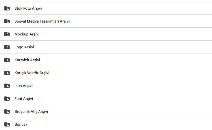This screenshot has height=130, width=212.
Task: Select Sosyal Medya Tasarımları Arşivi folder name
Action: click(42, 21)
